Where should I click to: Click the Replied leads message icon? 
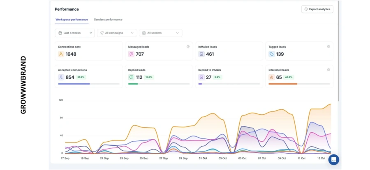pyautogui.click(x=131, y=77)
